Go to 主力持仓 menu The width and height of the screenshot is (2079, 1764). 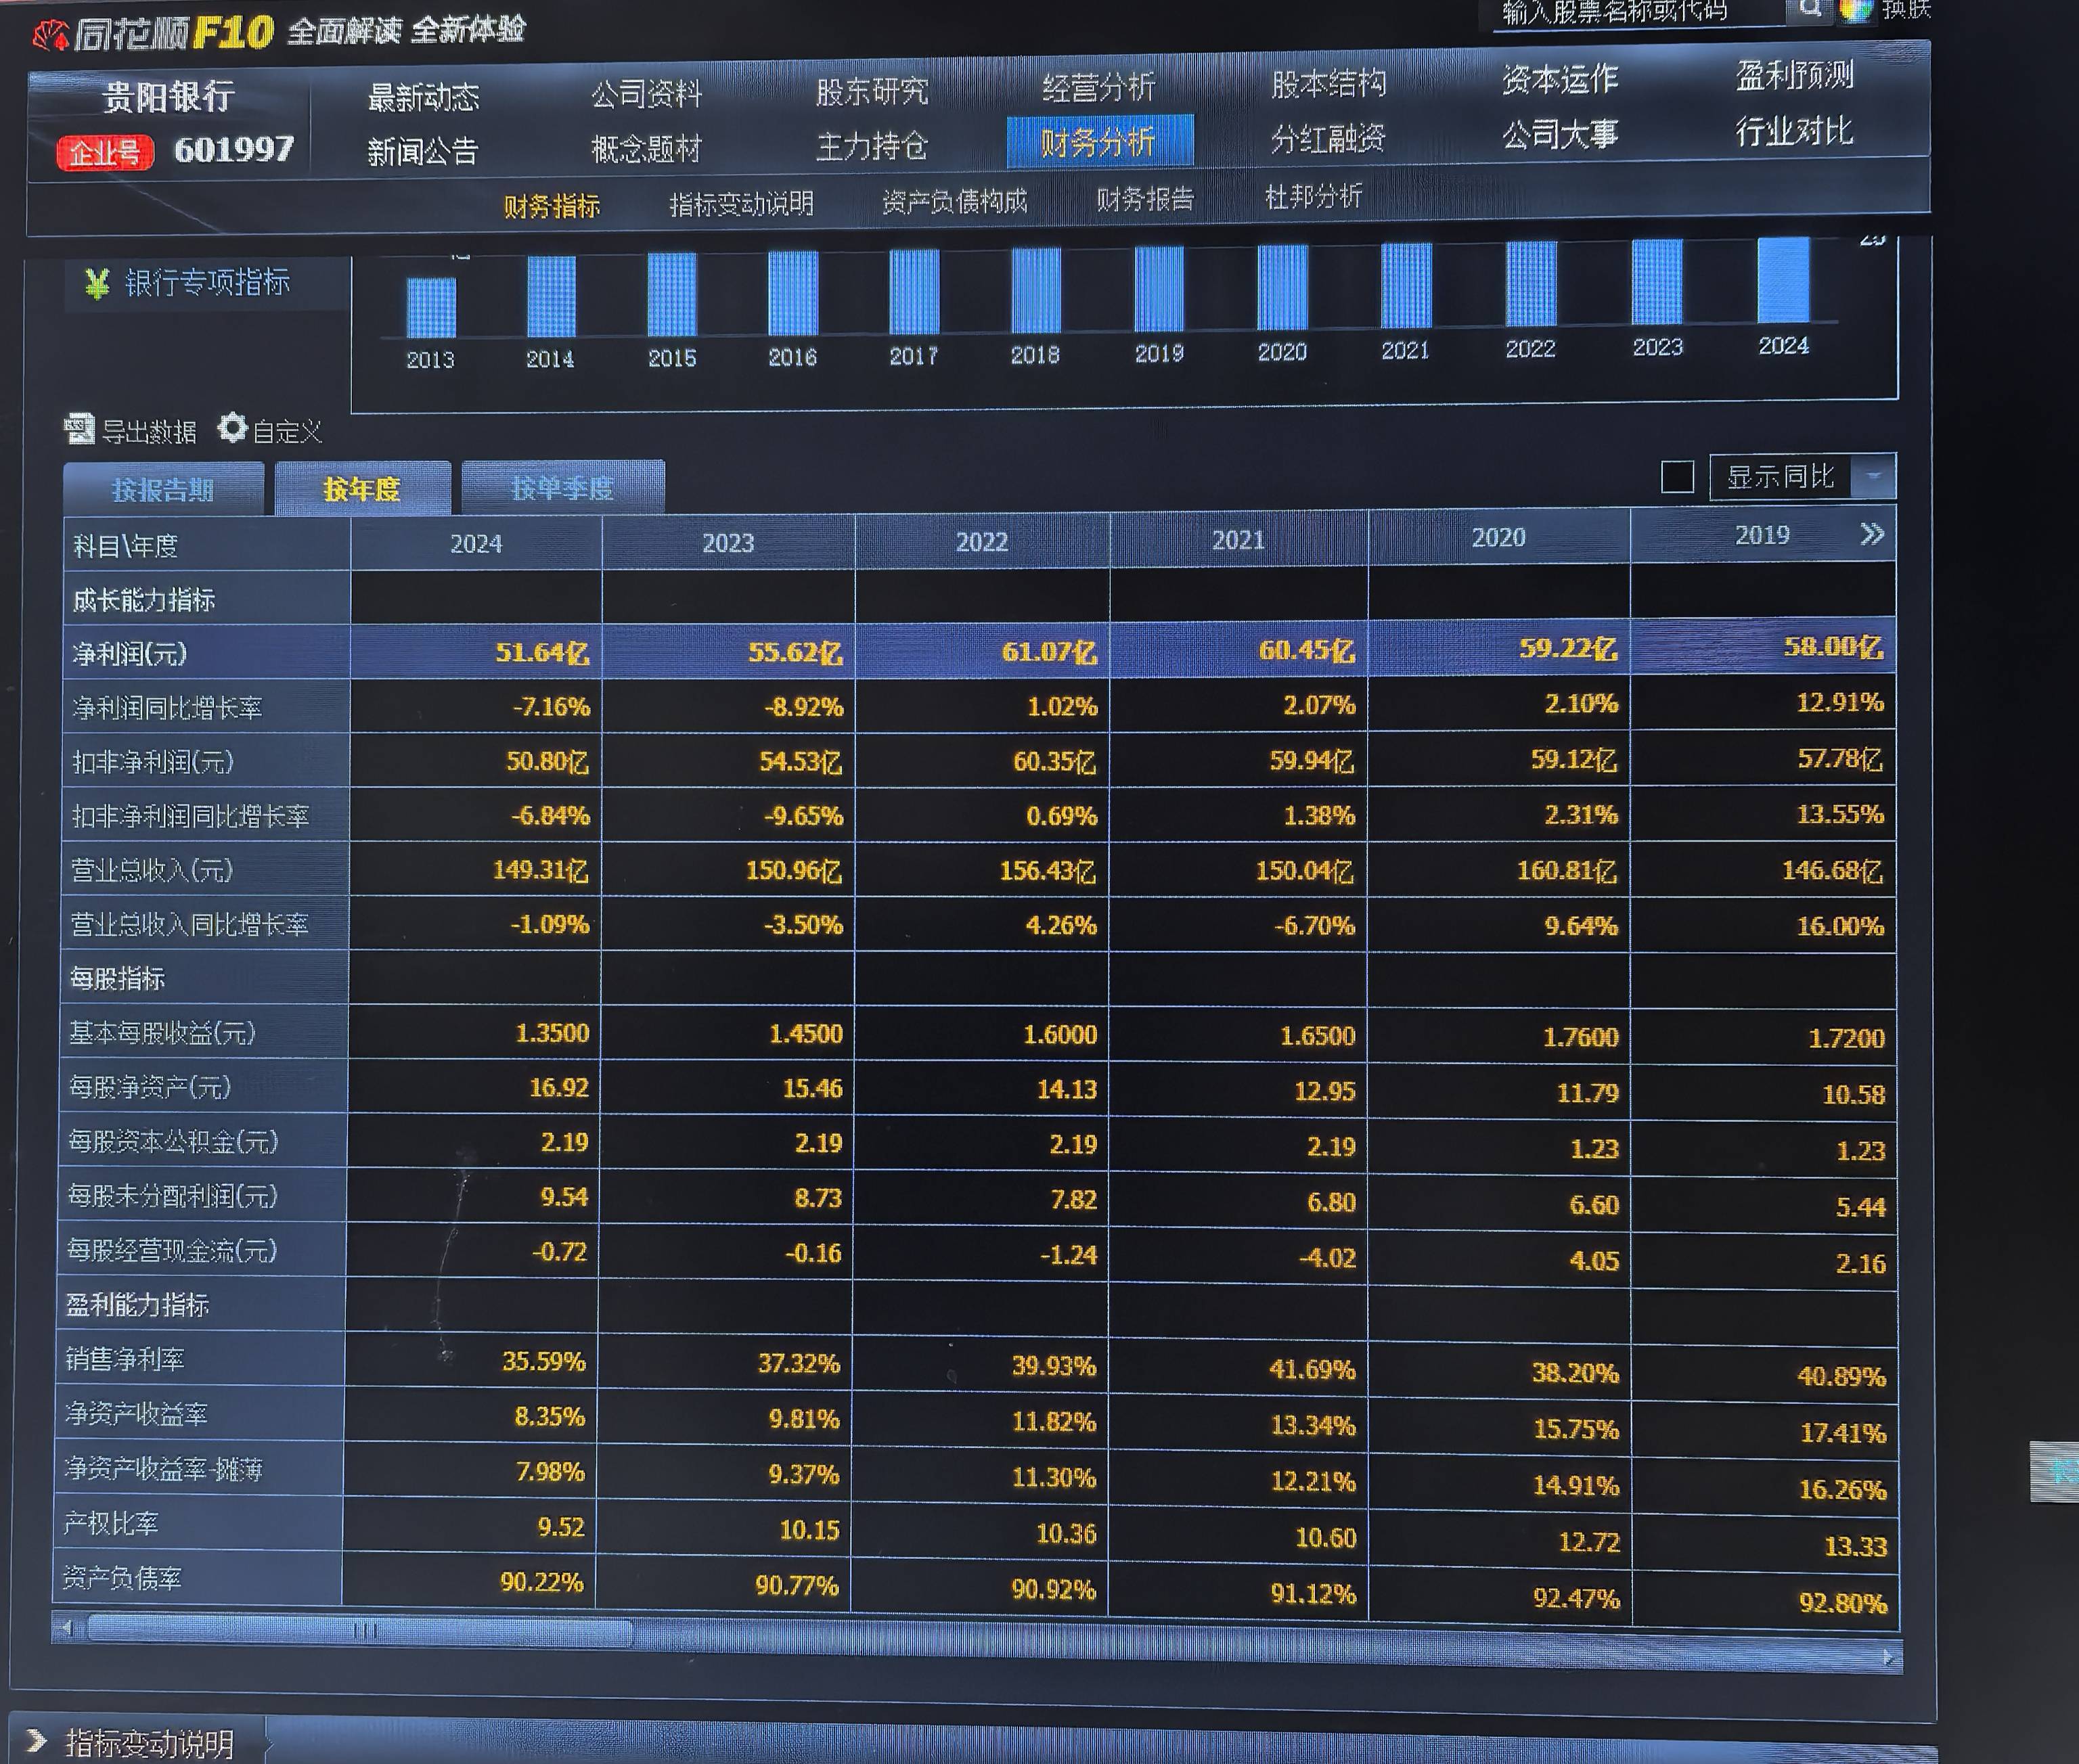(x=872, y=146)
